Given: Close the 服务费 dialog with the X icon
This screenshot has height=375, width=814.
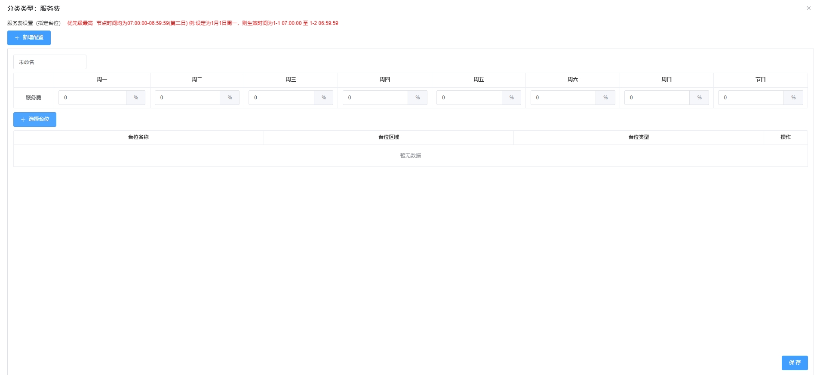Looking at the screenshot, I should (x=808, y=8).
